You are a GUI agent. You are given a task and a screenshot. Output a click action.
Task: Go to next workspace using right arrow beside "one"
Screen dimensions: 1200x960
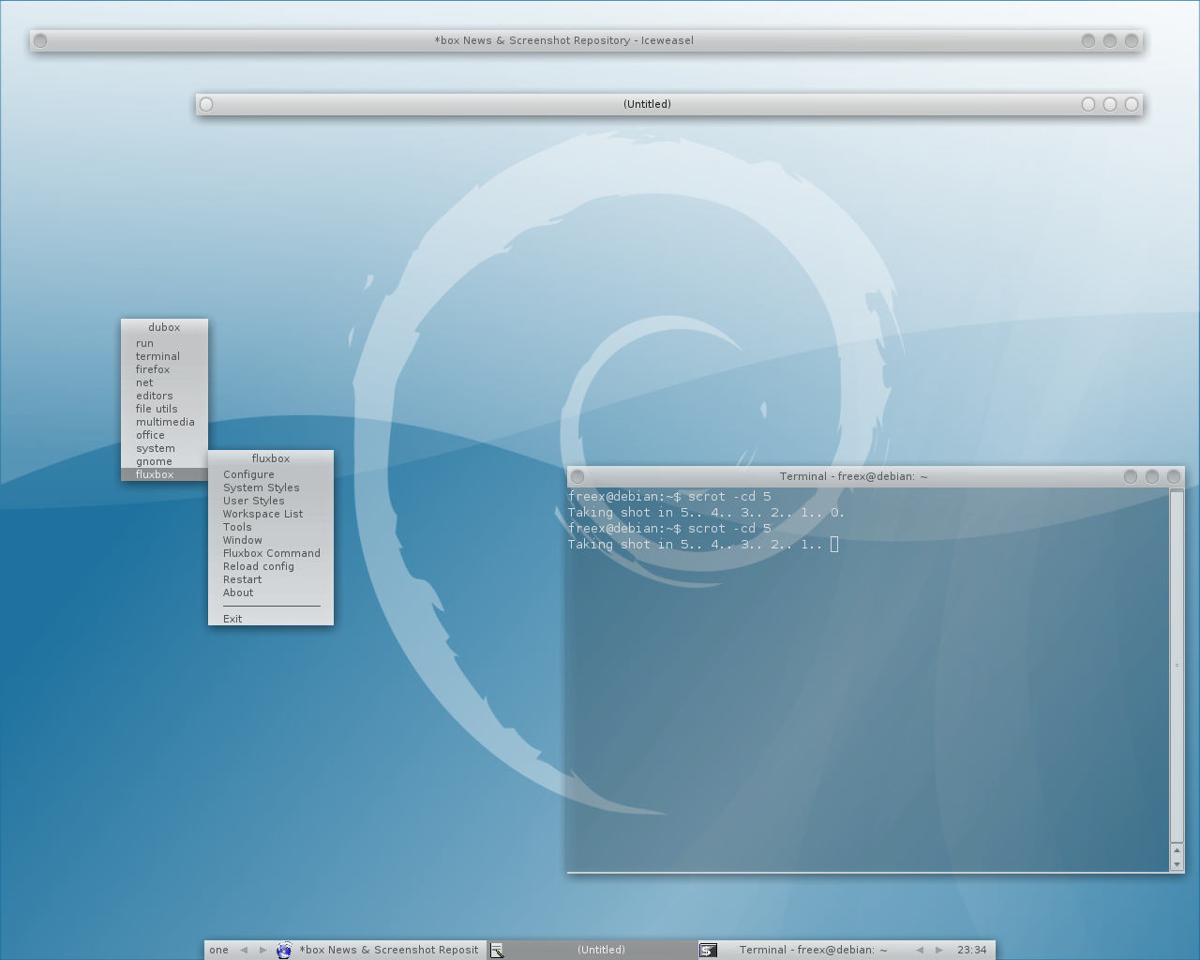point(262,950)
